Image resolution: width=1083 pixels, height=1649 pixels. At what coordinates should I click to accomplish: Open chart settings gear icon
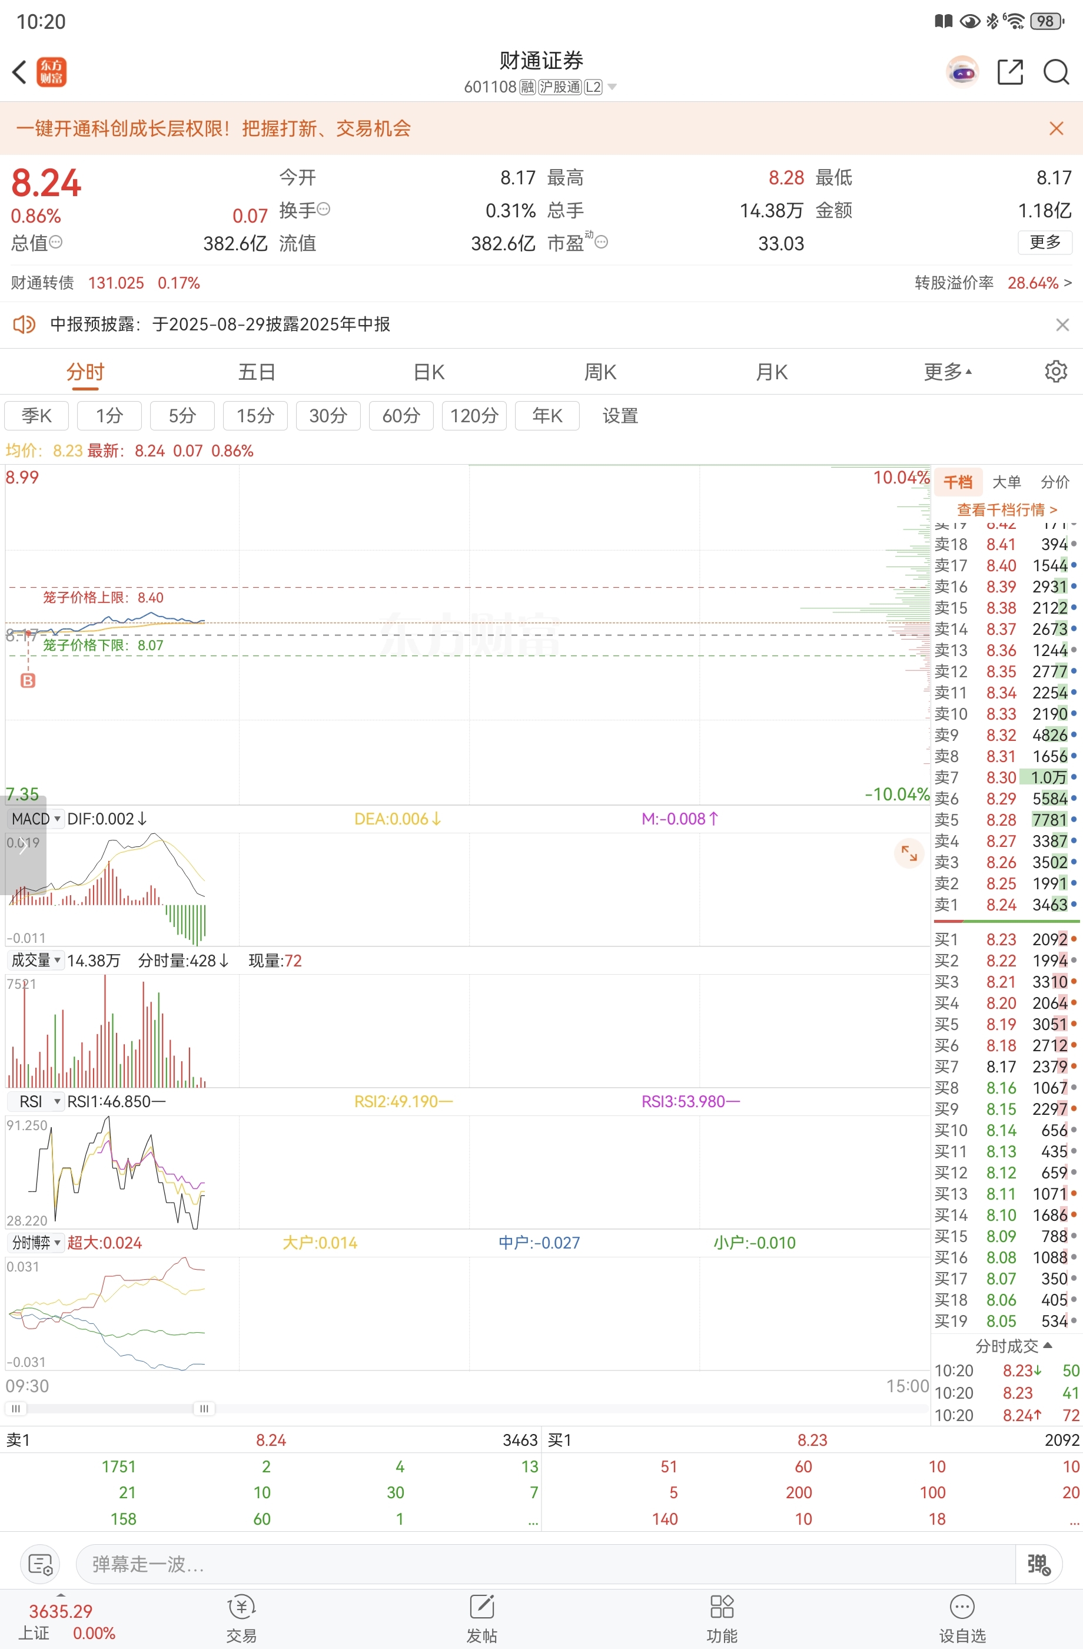click(x=1055, y=372)
